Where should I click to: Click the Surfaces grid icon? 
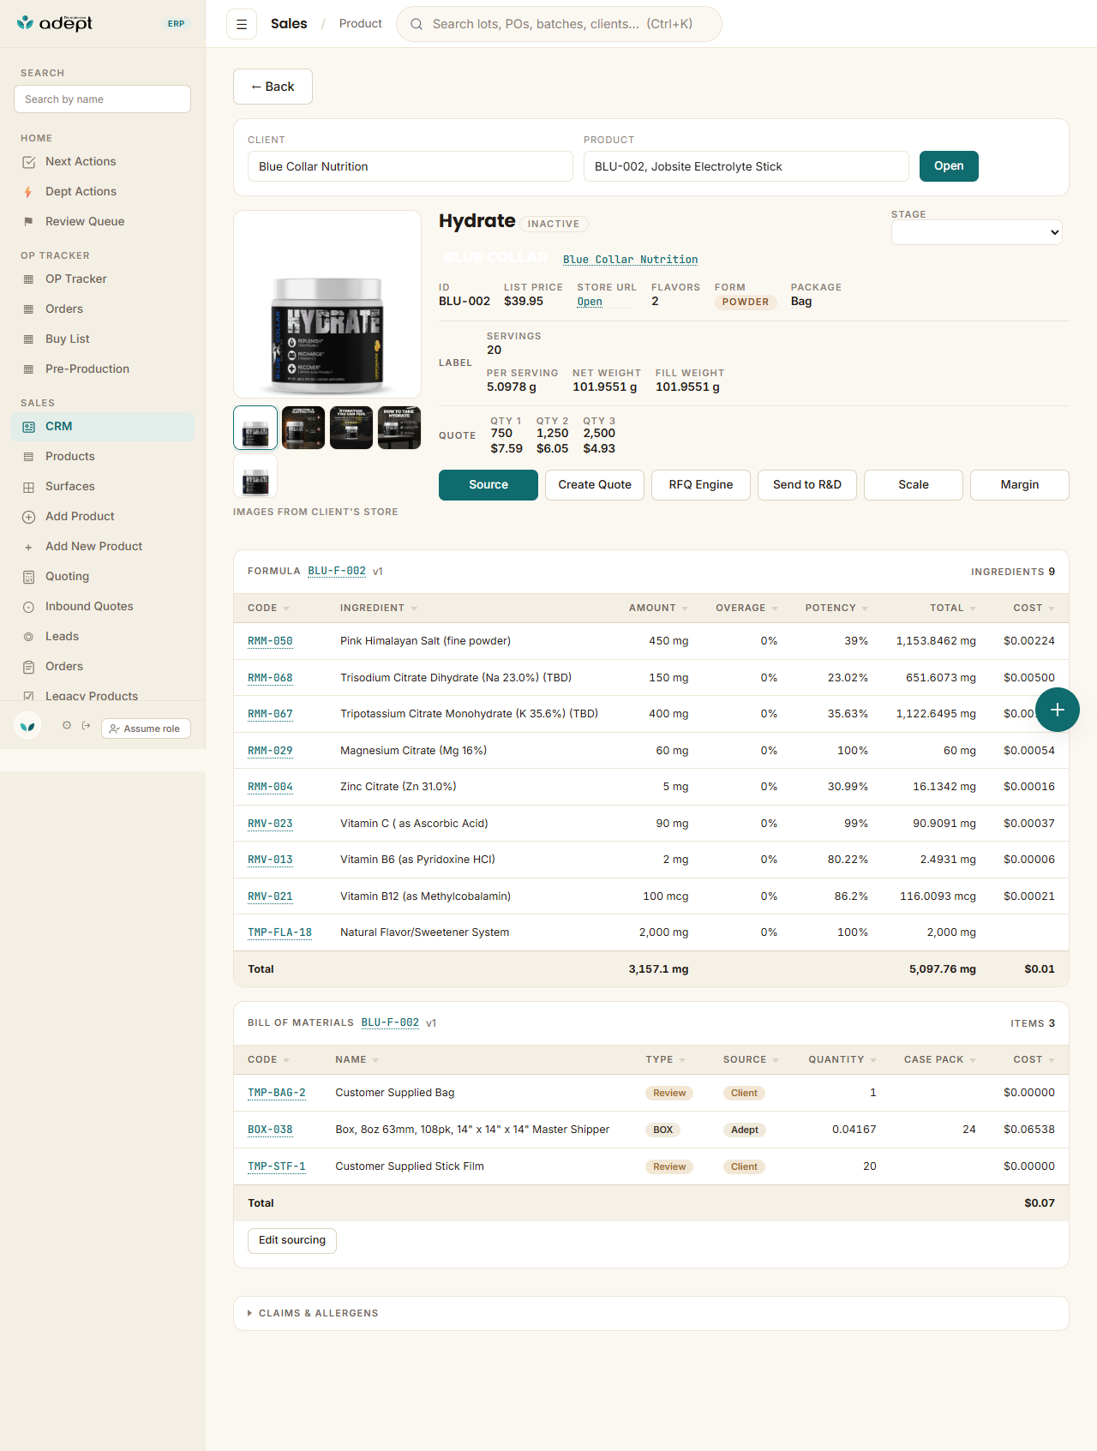tap(28, 487)
